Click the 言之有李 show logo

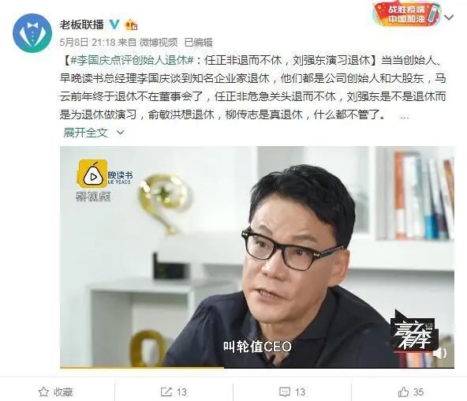tap(415, 331)
